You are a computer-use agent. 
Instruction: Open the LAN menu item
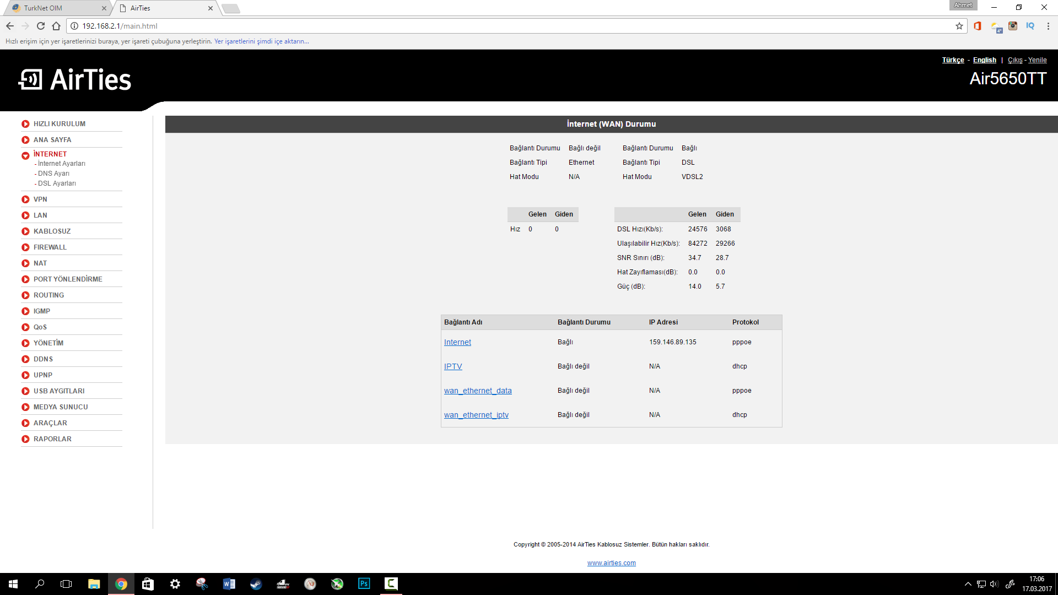pos(40,215)
